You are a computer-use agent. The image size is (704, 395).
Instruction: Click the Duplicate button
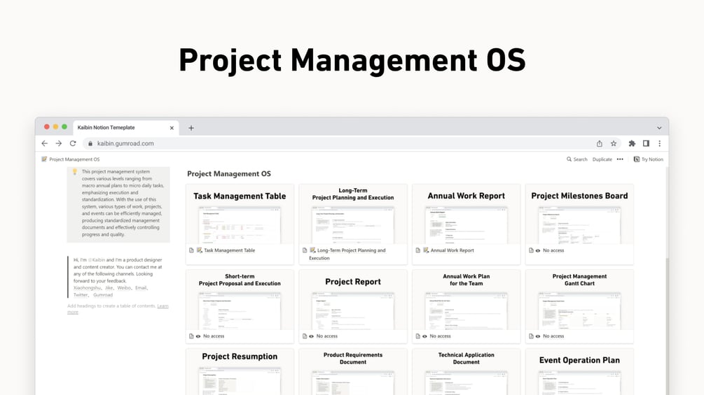click(x=602, y=159)
